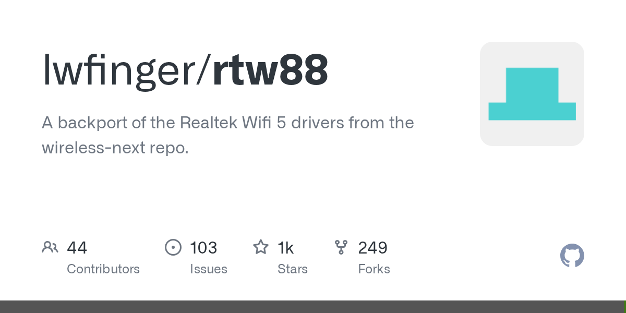Viewport: 626px width, 313px height.
Task: Click the star outline icon
Action: pos(261,247)
